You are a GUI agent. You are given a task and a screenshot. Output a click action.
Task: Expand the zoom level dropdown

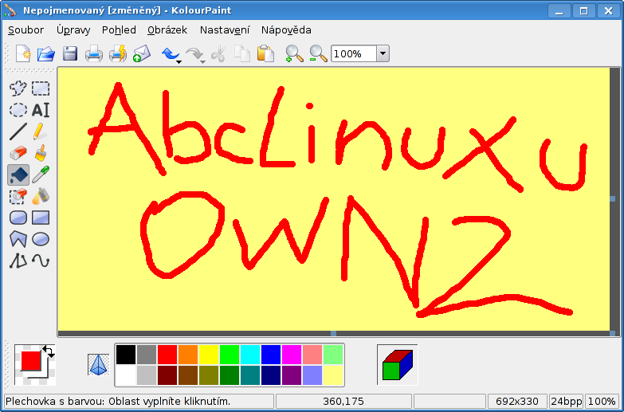(383, 53)
